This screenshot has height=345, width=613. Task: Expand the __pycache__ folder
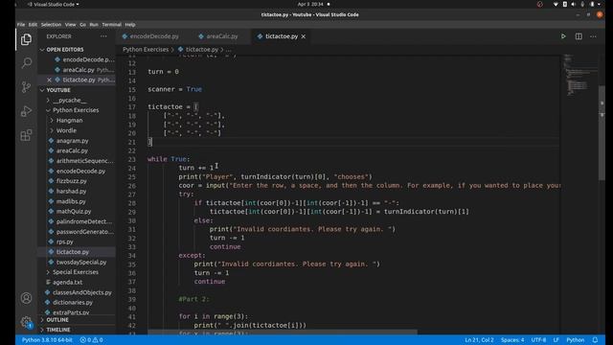pyautogui.click(x=70, y=100)
